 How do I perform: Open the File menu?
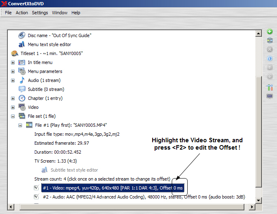point(8,13)
